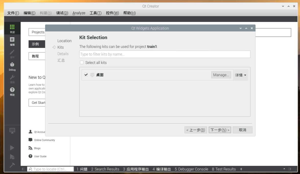Open the 5 Debugger Console pane
This screenshot has width=300, height=174.
(x=191, y=169)
